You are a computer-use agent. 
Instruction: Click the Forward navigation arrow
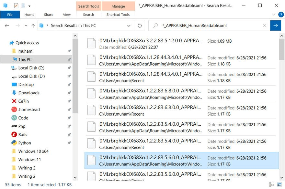pyautogui.click(x=17, y=26)
